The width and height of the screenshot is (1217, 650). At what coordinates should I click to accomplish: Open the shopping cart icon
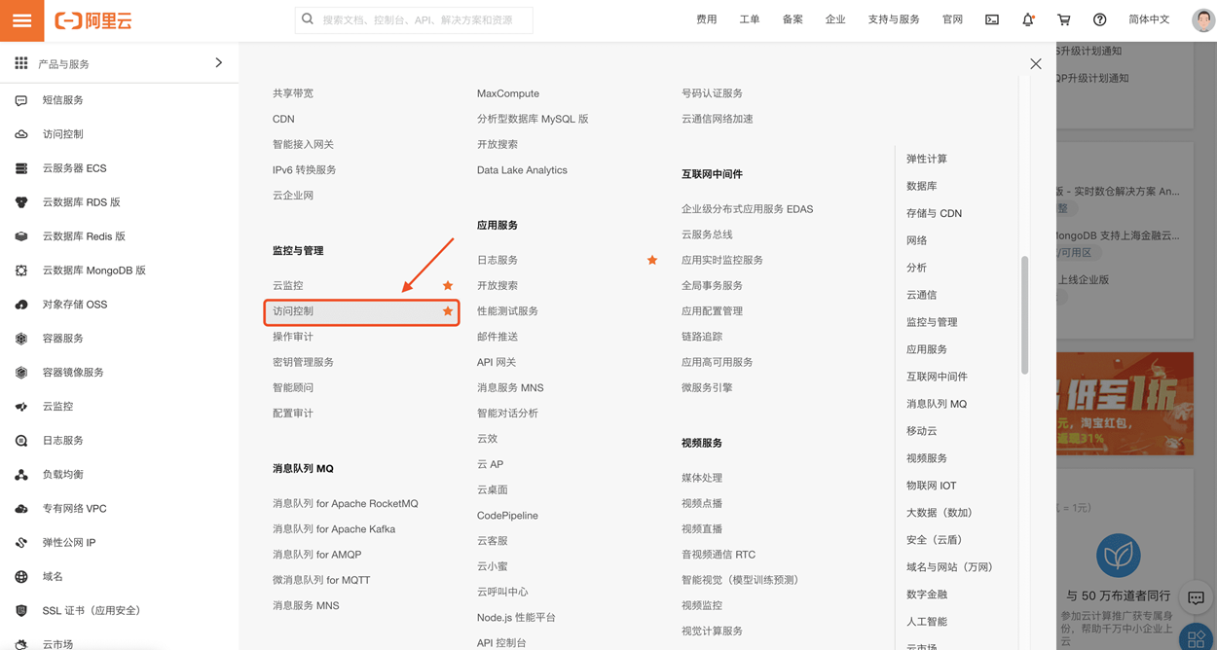click(x=1064, y=19)
